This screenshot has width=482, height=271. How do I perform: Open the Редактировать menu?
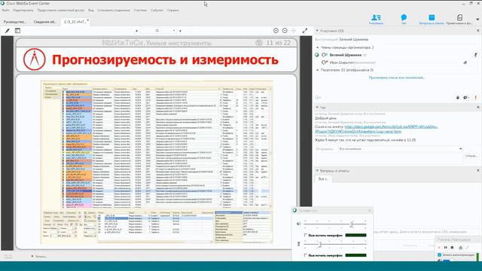(x=23, y=10)
